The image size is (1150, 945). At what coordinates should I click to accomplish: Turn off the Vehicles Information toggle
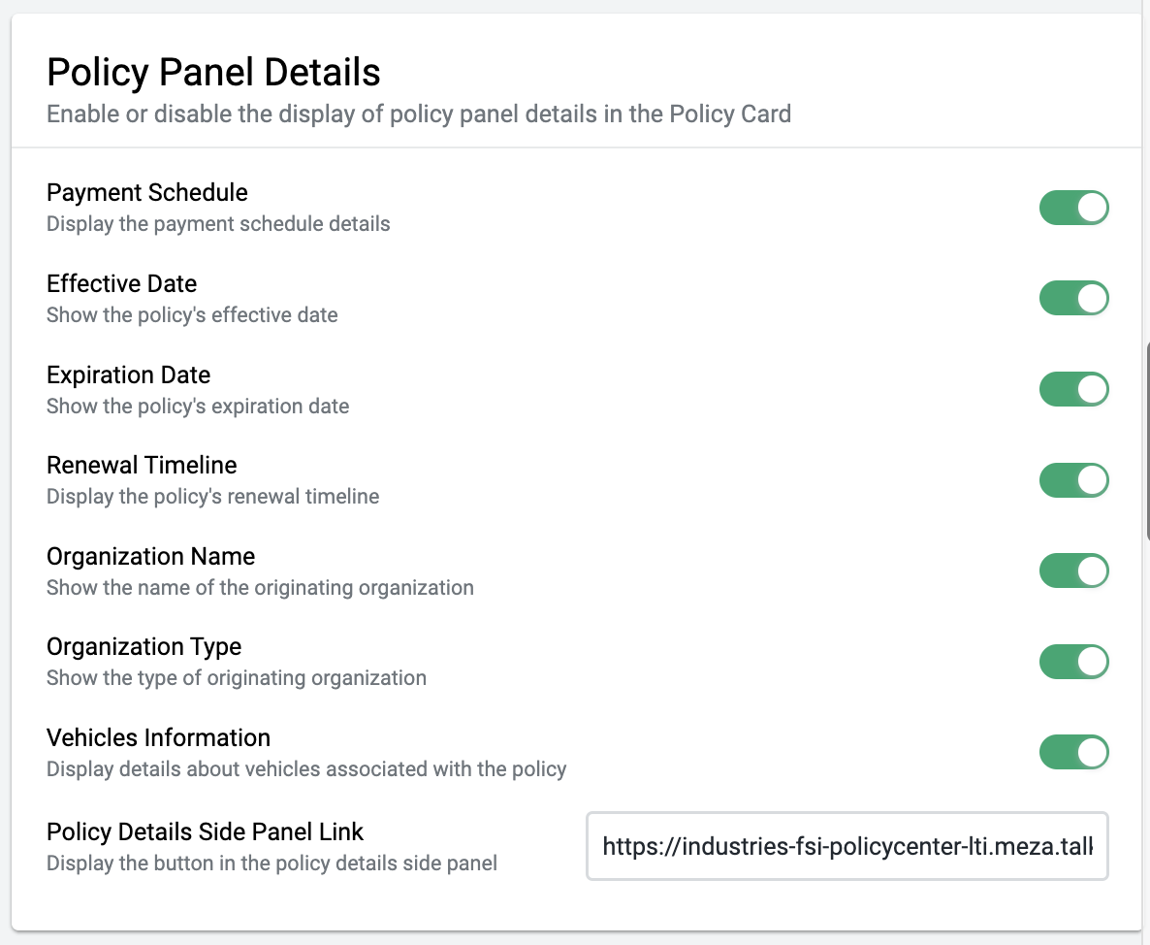click(x=1073, y=752)
